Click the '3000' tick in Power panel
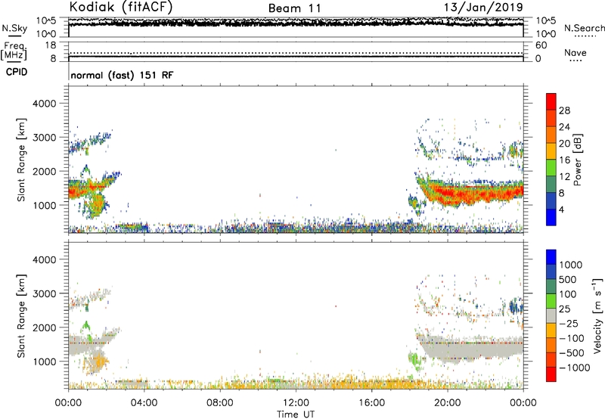 coord(45,138)
